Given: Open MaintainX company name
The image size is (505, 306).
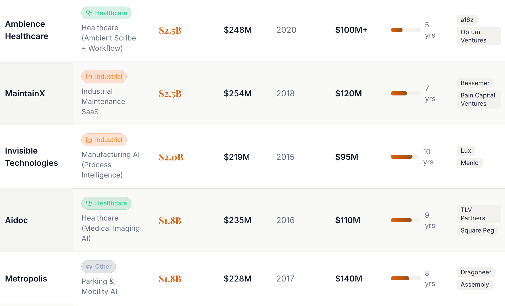Looking at the screenshot, I should click(x=25, y=93).
